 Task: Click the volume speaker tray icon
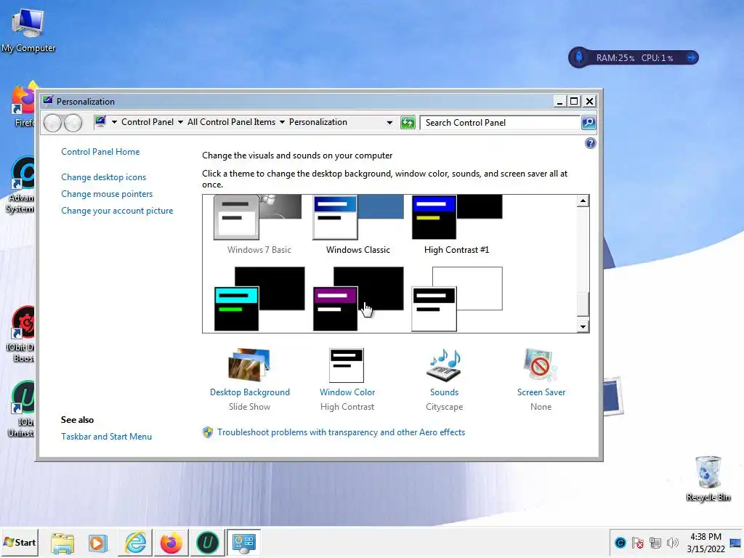tap(672, 543)
